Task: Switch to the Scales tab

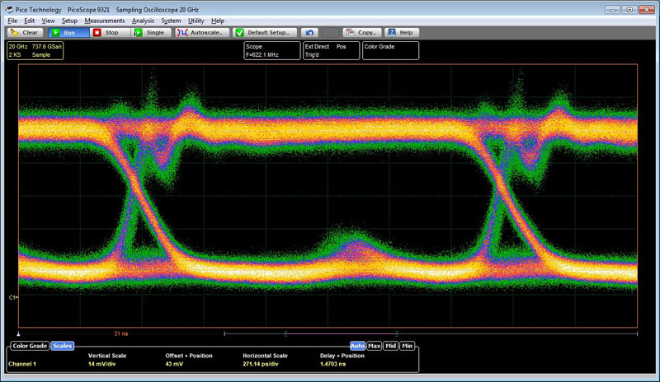Action: click(x=63, y=346)
